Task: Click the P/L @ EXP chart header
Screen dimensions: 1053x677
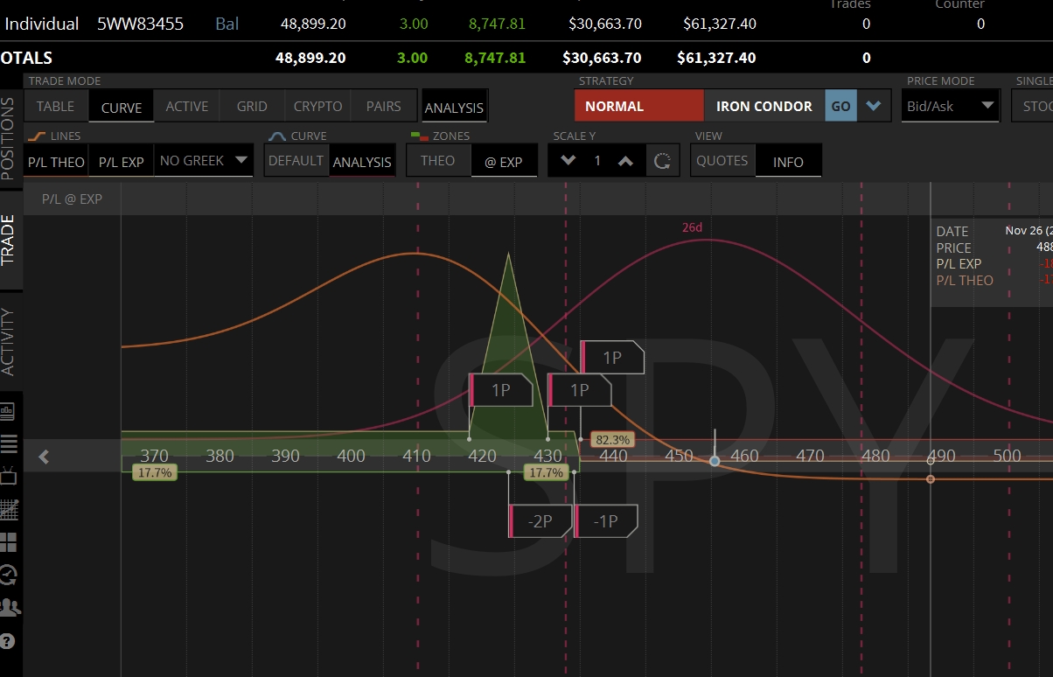Action: point(72,199)
